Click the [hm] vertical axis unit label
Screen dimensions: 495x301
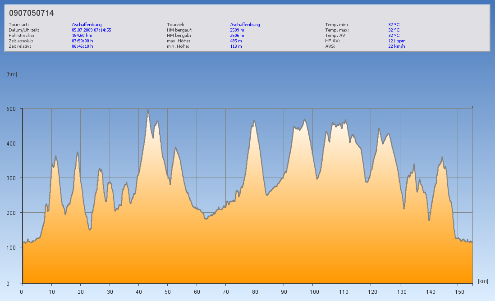pyautogui.click(x=12, y=74)
